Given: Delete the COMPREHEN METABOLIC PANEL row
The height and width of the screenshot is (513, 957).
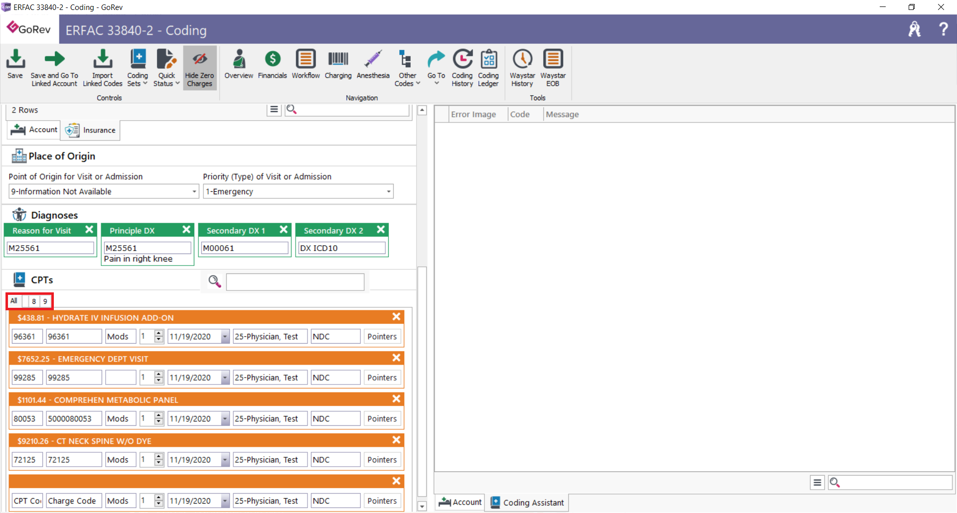Looking at the screenshot, I should coord(396,399).
